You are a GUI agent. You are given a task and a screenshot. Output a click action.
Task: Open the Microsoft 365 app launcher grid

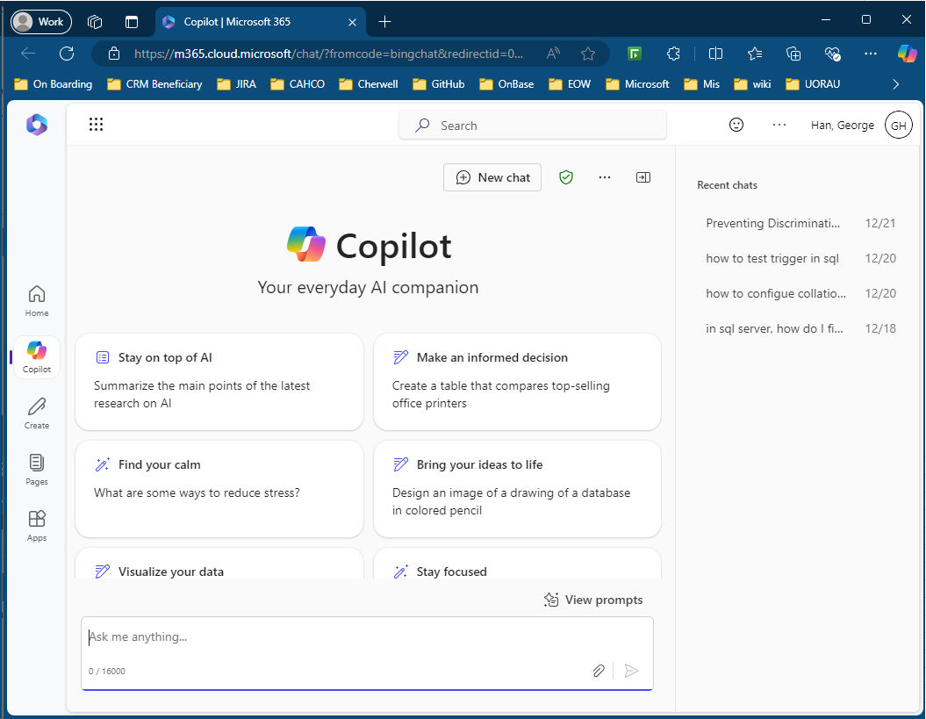pos(97,124)
